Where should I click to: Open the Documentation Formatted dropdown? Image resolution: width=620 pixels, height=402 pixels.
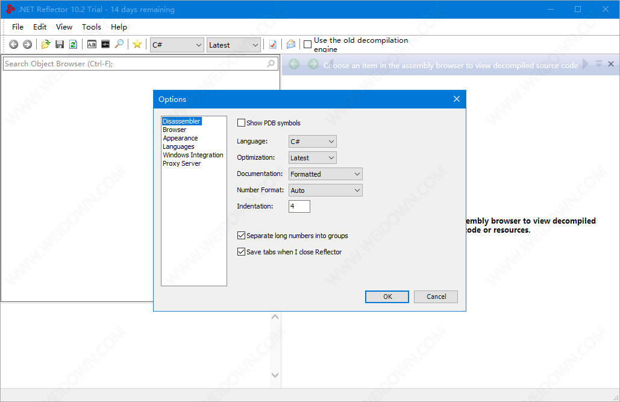(325, 174)
